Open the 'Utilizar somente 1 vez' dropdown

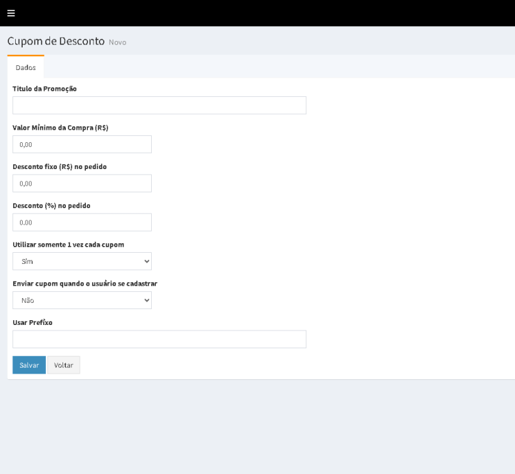(x=82, y=261)
